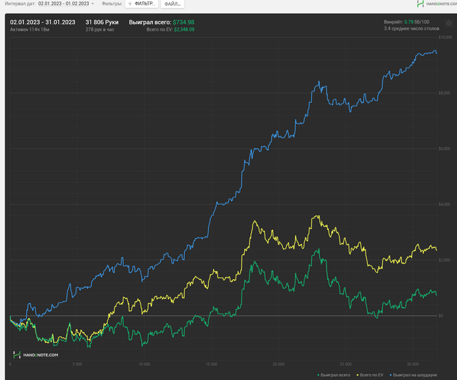Click the 15 000 x-axis label
457x380 pixels.
click(x=212, y=364)
